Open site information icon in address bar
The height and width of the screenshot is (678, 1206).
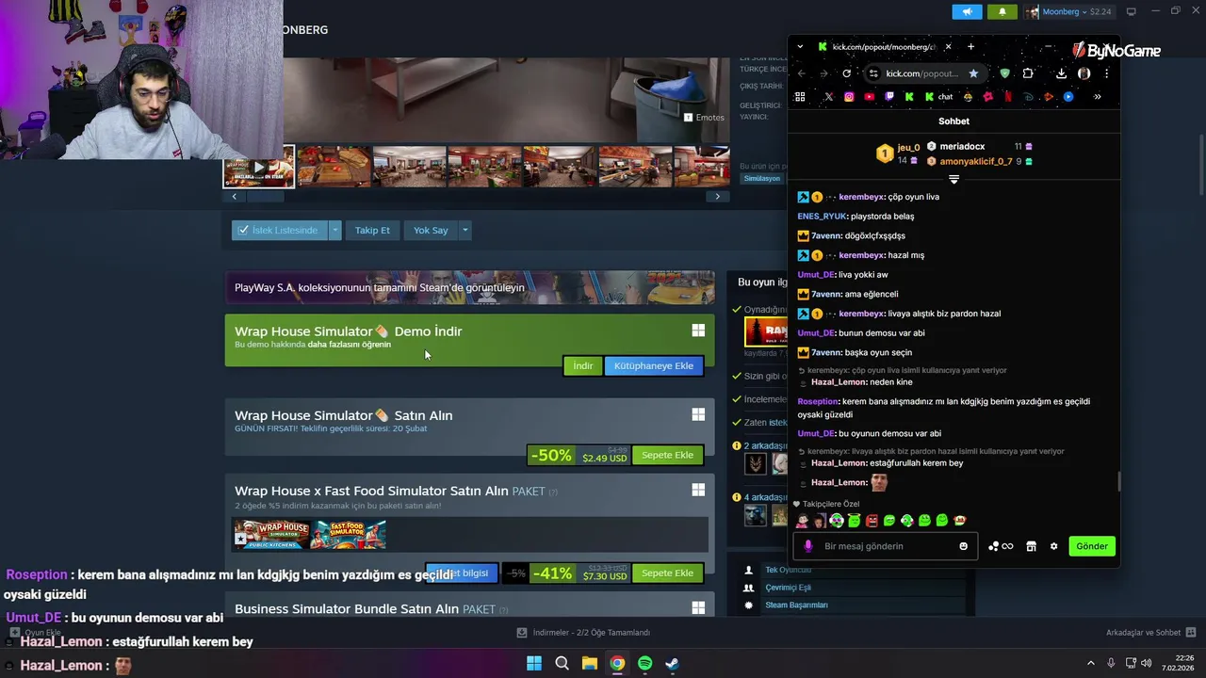tap(873, 73)
